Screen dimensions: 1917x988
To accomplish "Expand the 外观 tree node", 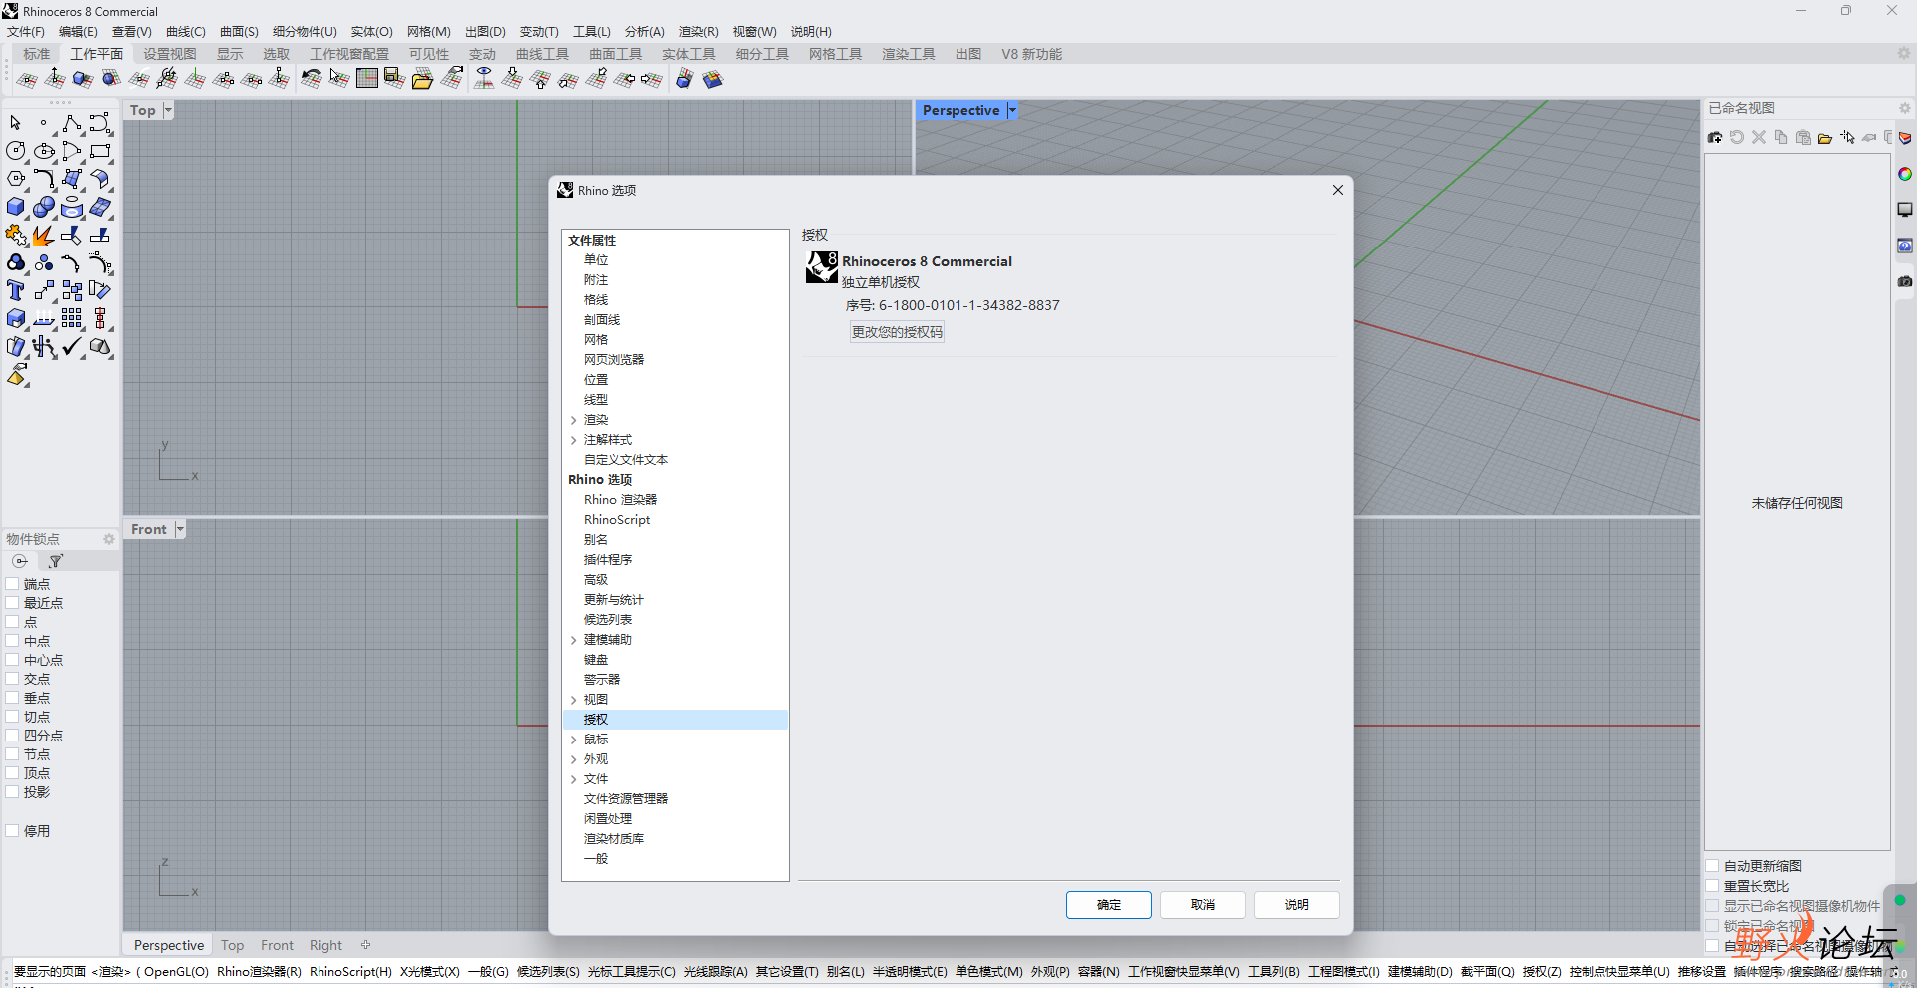I will (573, 759).
